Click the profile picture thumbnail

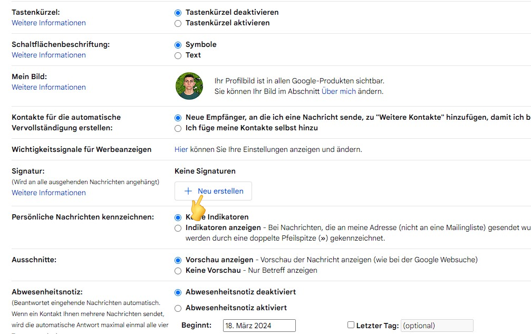click(x=189, y=86)
